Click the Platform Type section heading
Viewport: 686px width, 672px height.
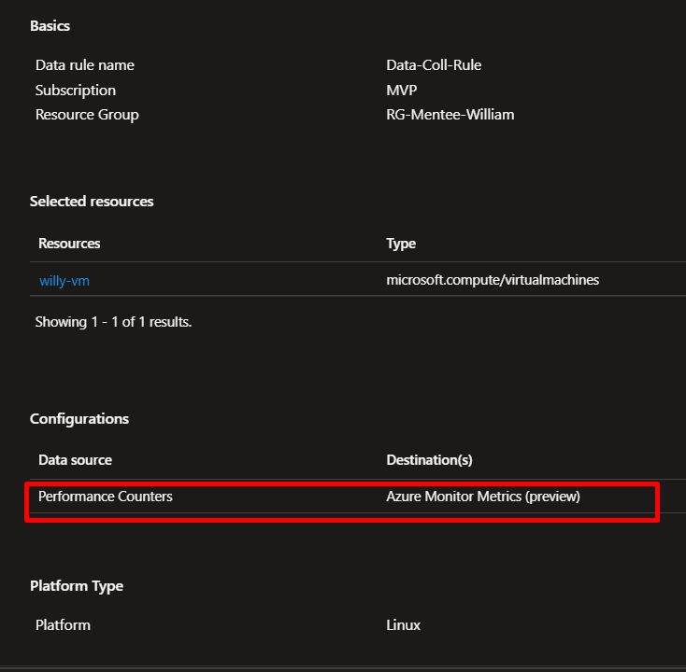[77, 586]
